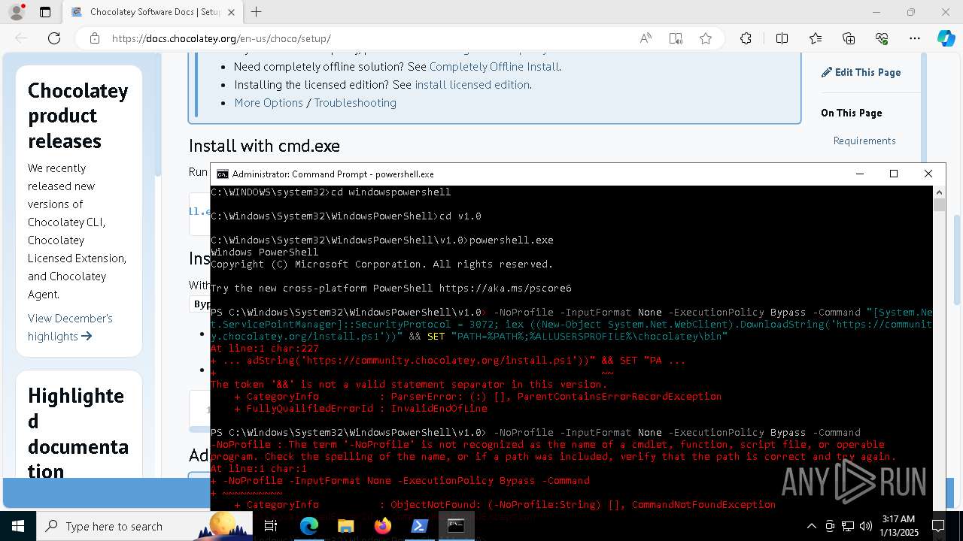This screenshot has height=541, width=963.
Task: Open browser extensions puzzle icon
Action: tap(746, 38)
